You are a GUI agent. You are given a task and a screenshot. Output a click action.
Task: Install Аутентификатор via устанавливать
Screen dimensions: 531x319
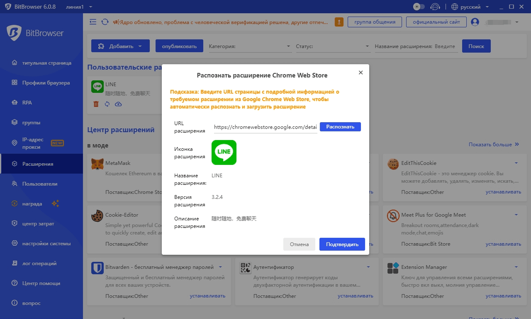pyautogui.click(x=356, y=296)
